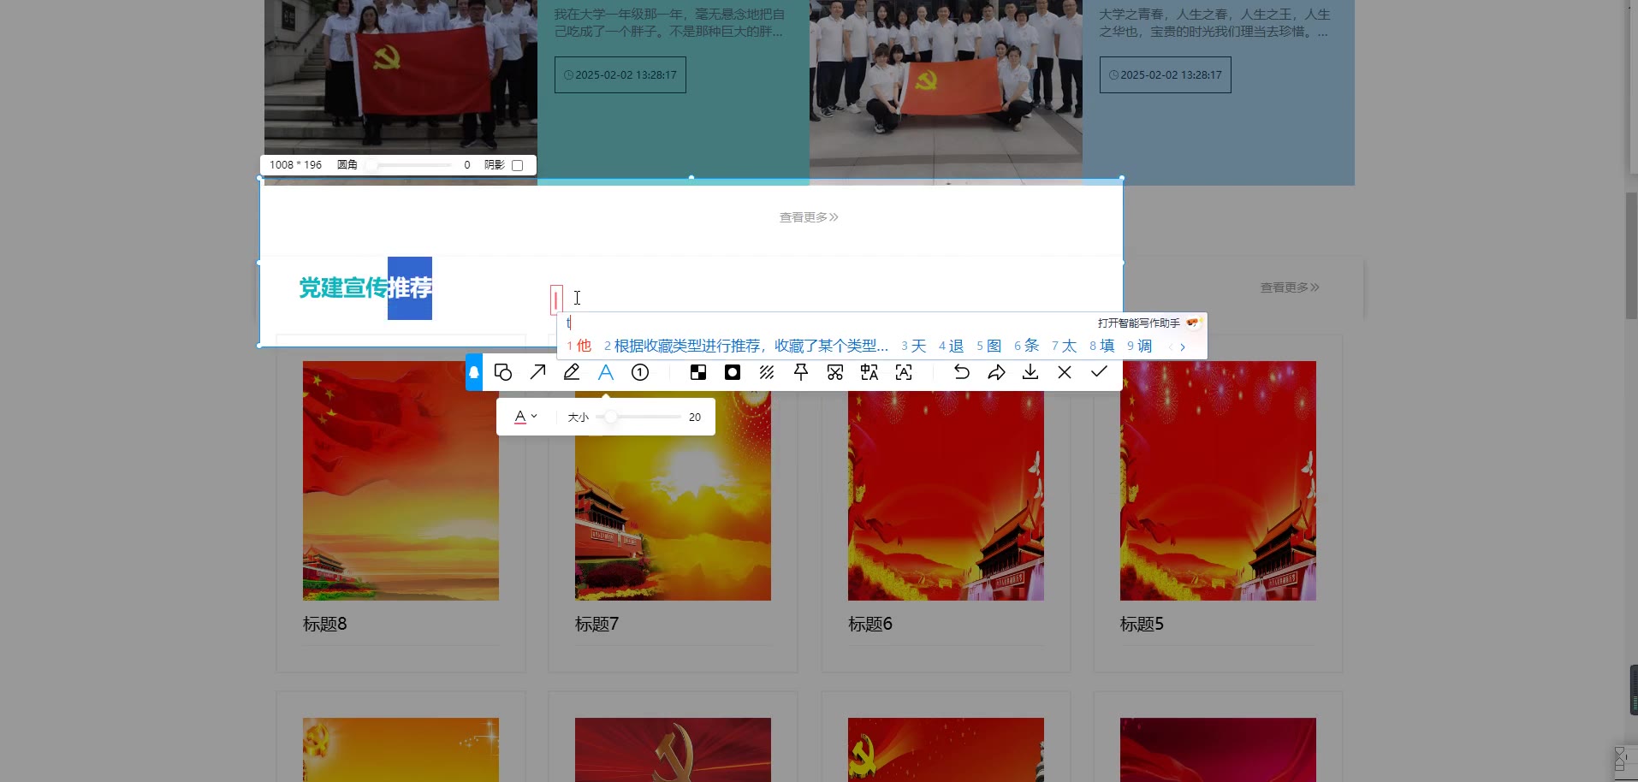Click the red annotation text input box
This screenshot has height=782, width=1638.
click(x=556, y=299)
